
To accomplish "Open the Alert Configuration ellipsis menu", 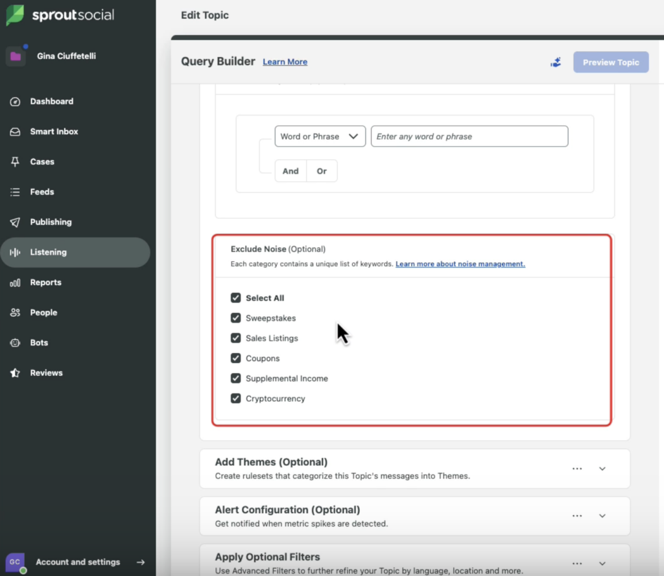I will [x=577, y=515].
